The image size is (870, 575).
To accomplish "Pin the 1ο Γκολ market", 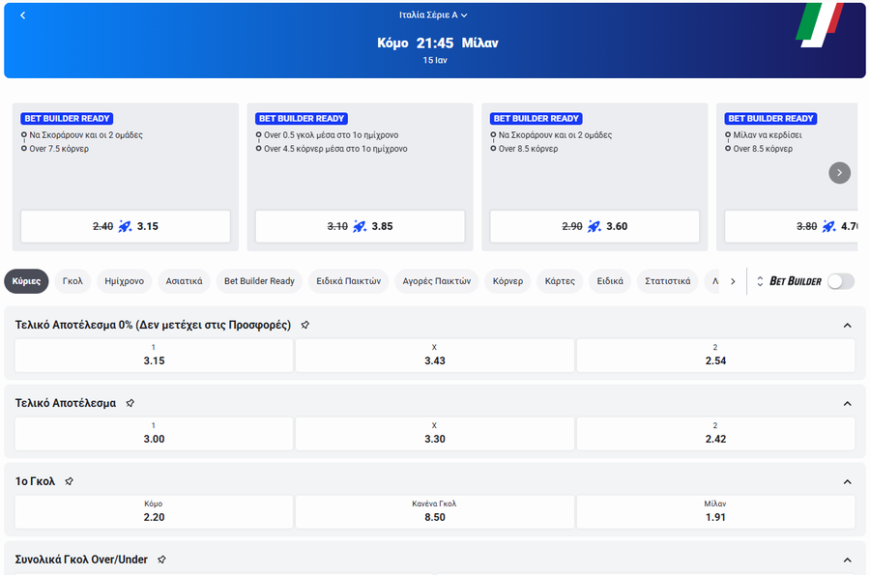I will (69, 481).
